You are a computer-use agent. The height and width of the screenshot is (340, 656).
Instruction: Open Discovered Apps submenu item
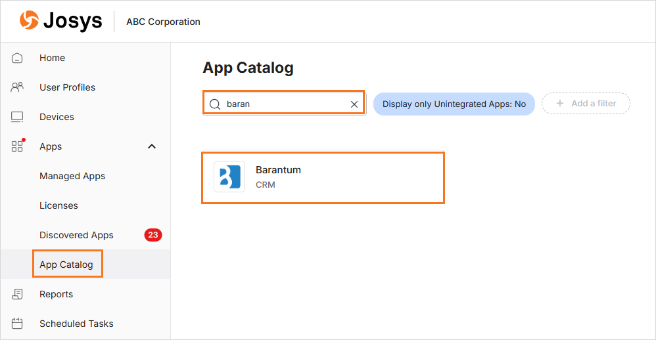[76, 235]
